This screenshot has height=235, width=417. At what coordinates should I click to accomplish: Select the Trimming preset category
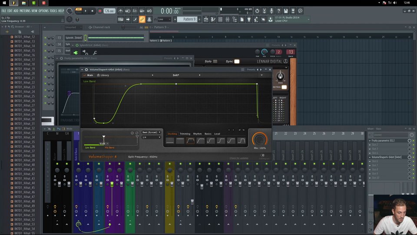(185, 134)
